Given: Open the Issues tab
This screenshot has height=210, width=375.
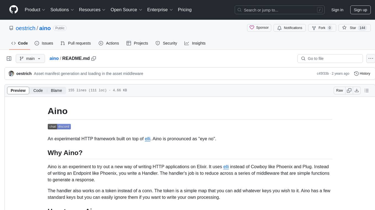Looking at the screenshot, I should pos(44,43).
